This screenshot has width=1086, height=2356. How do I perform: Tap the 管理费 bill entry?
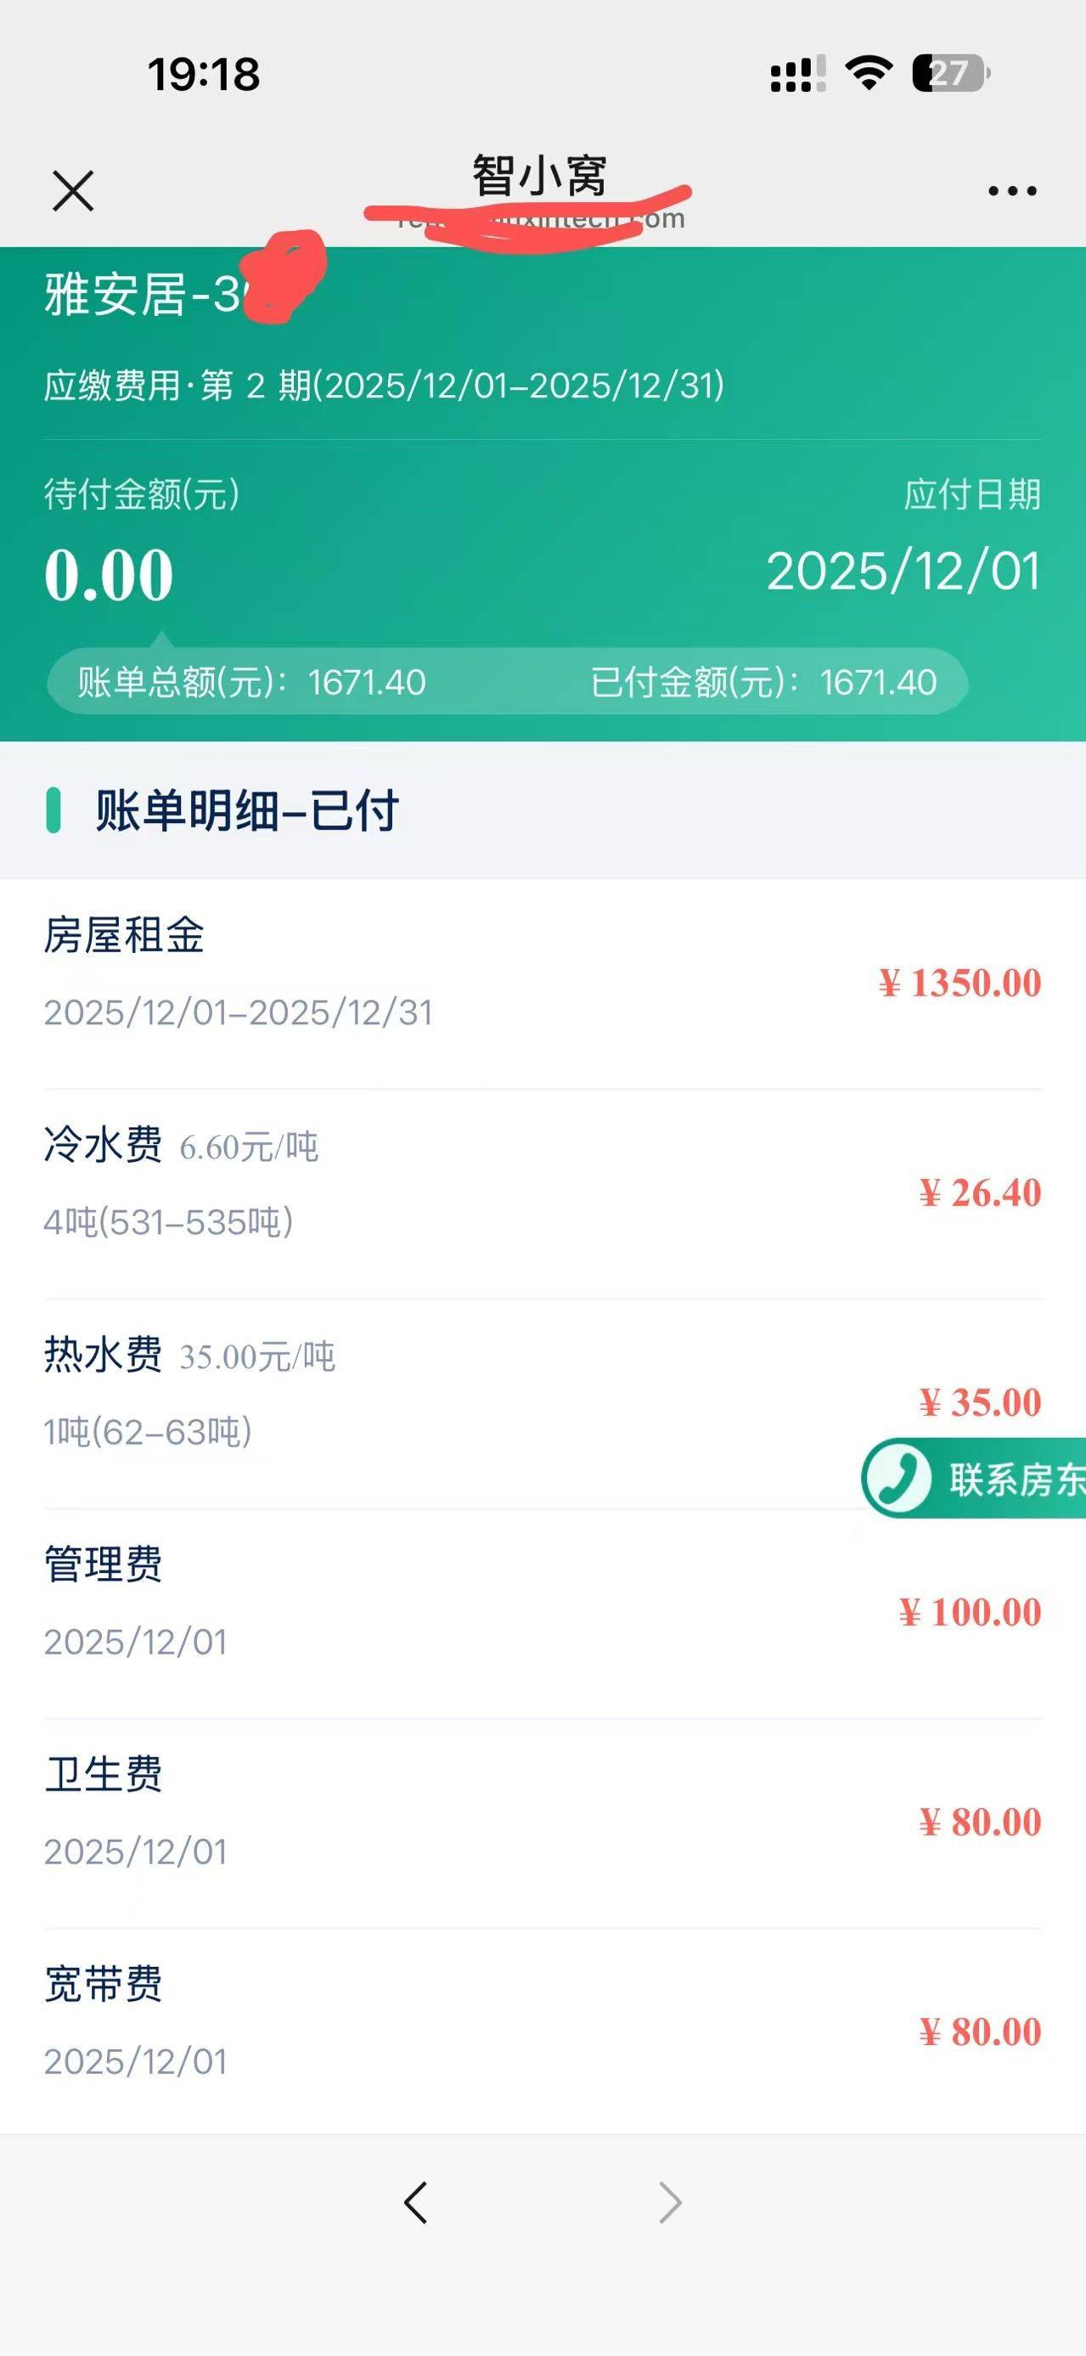tap(543, 1613)
